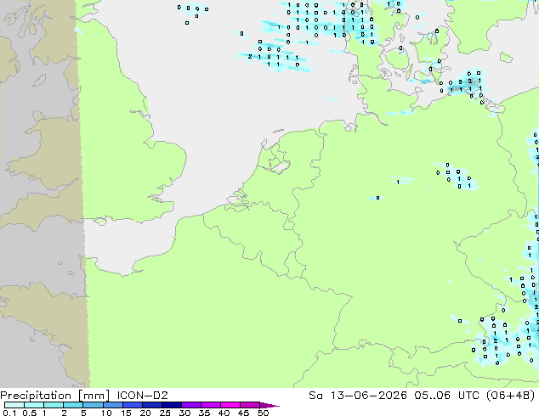Click the '05..06 UTC' time text
Screen dimensions: 539x416
pos(447,396)
